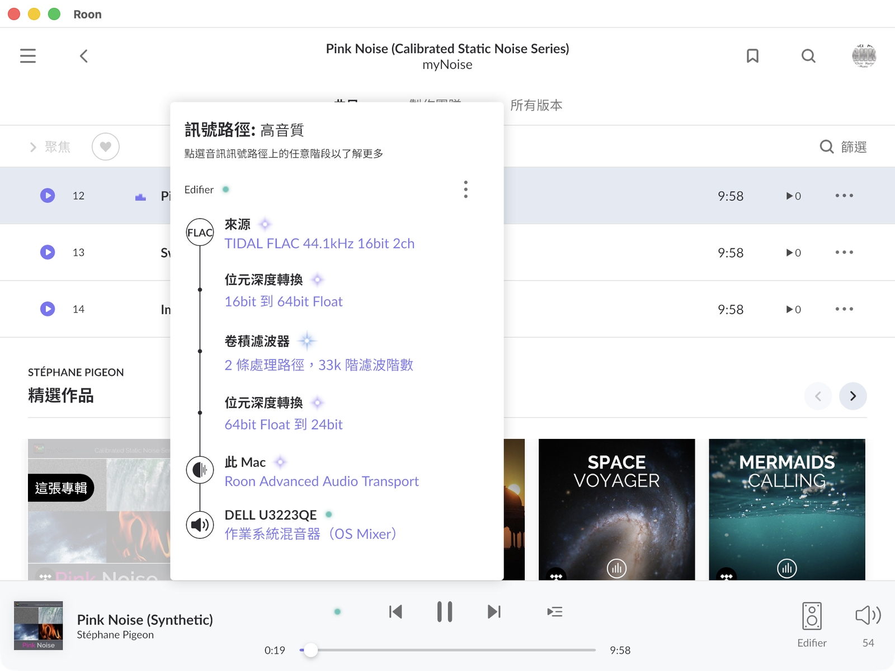Show previous featured works page
The width and height of the screenshot is (895, 671).
coord(818,396)
